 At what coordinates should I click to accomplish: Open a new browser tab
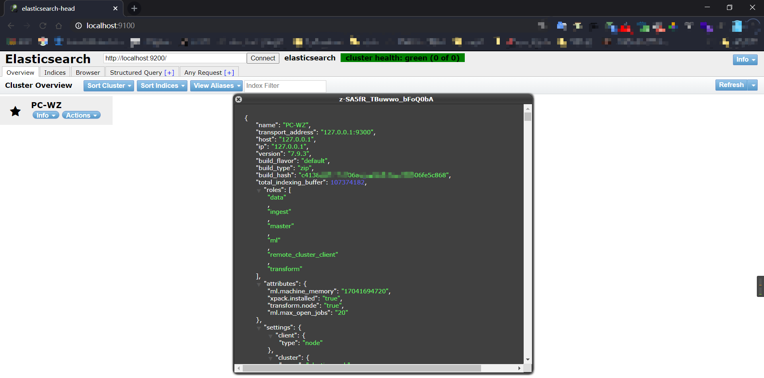(x=134, y=8)
